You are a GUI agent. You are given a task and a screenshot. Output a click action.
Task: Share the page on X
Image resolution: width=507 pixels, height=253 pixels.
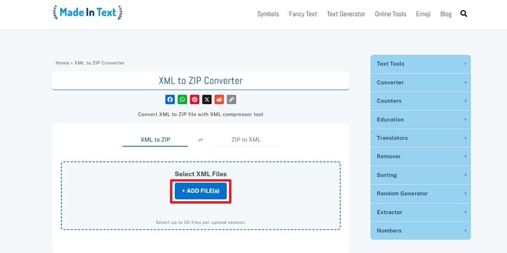click(207, 99)
